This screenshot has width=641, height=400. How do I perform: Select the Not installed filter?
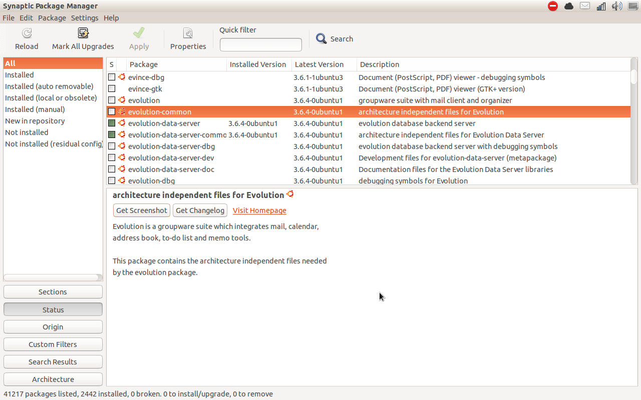click(x=53, y=132)
